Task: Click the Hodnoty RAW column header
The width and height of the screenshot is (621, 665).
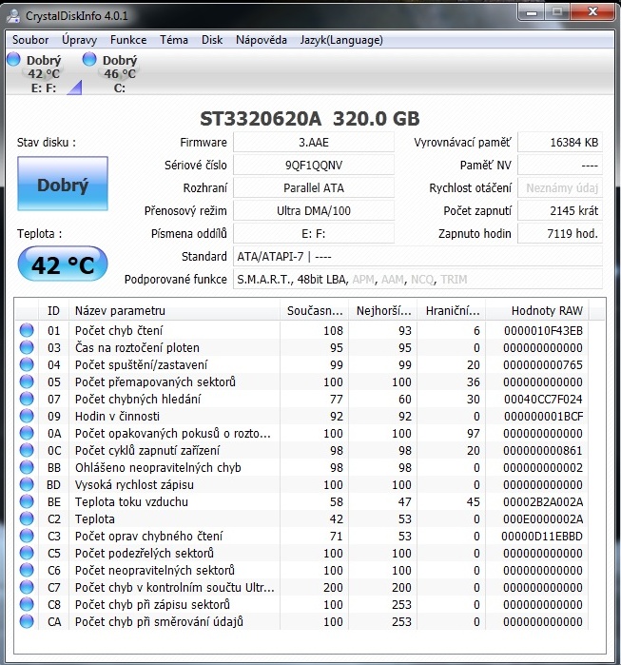Action: (x=537, y=310)
